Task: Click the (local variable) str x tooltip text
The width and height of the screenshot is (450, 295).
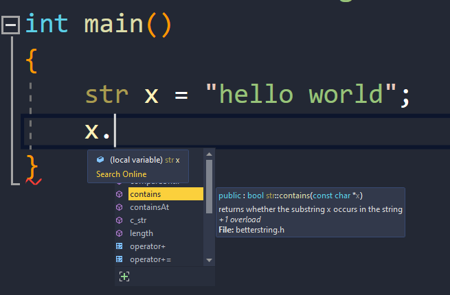Action: pyautogui.click(x=145, y=160)
